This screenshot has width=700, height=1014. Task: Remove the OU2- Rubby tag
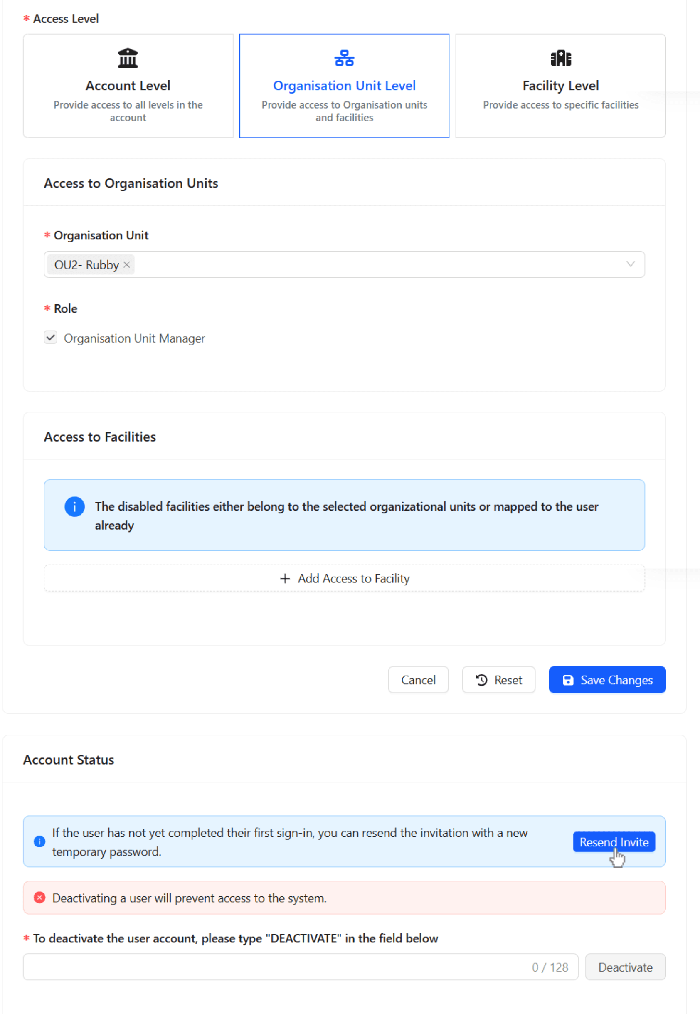(127, 265)
